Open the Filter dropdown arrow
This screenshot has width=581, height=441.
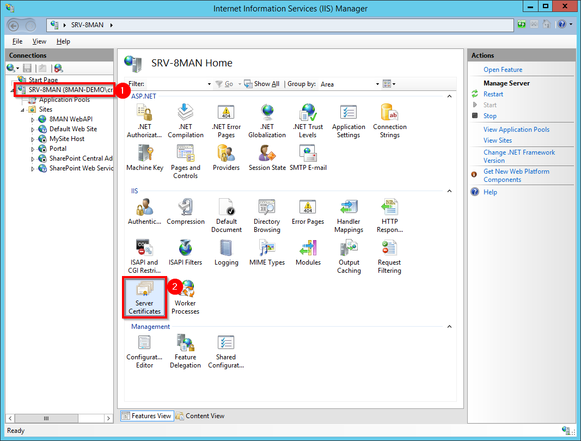coord(209,84)
